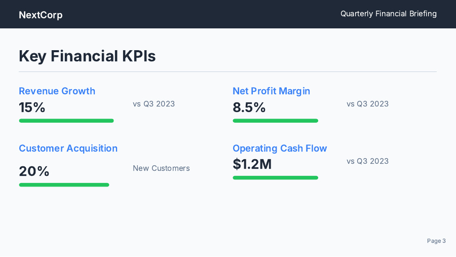
Task: Select the Revenue Growth label
Action: pos(57,91)
